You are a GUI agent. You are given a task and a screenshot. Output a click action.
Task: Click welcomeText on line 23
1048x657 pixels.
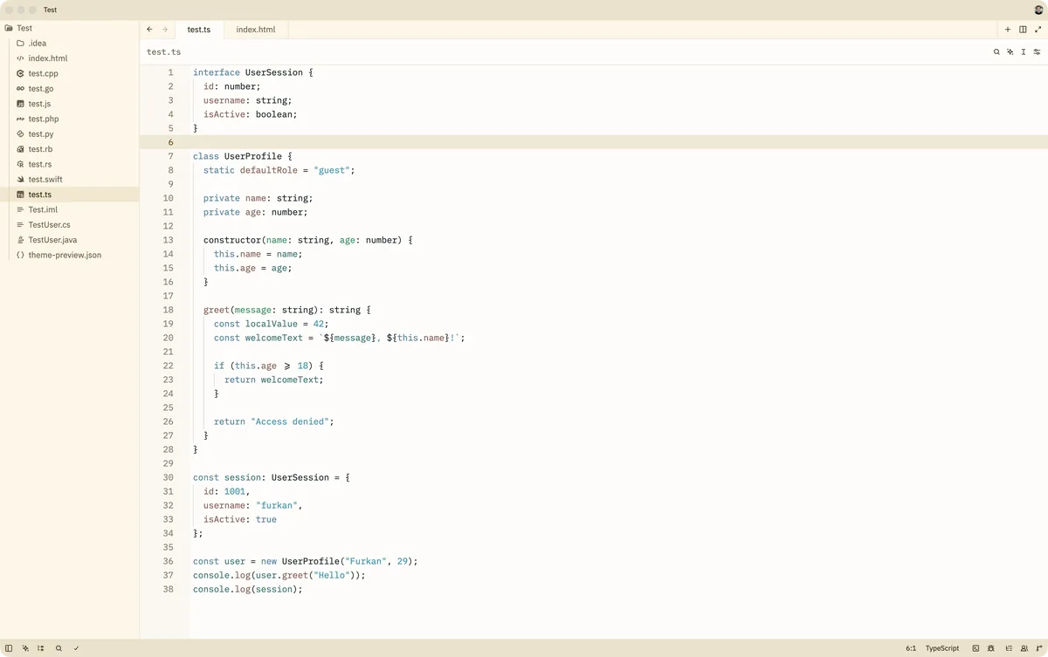click(290, 380)
